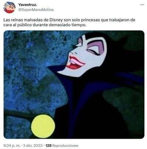This screenshot has height=149, width=147.
Task: Open the Maleficent image in full view
Action: tap(74, 85)
